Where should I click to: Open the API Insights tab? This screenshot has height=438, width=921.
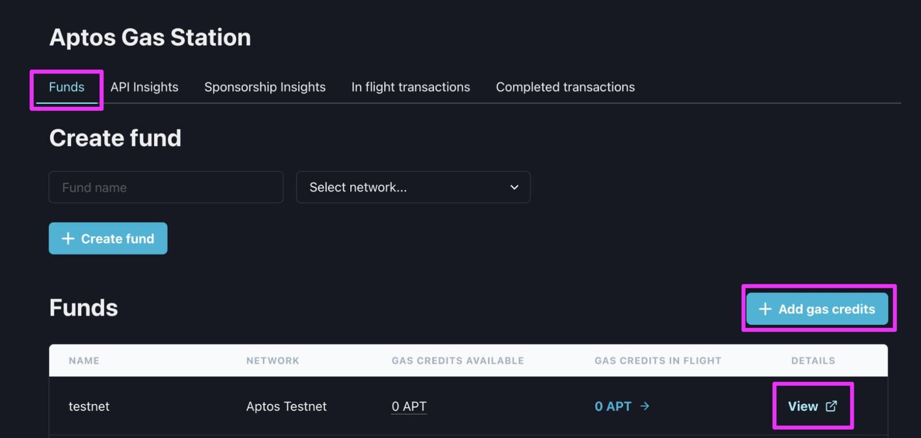tap(145, 87)
